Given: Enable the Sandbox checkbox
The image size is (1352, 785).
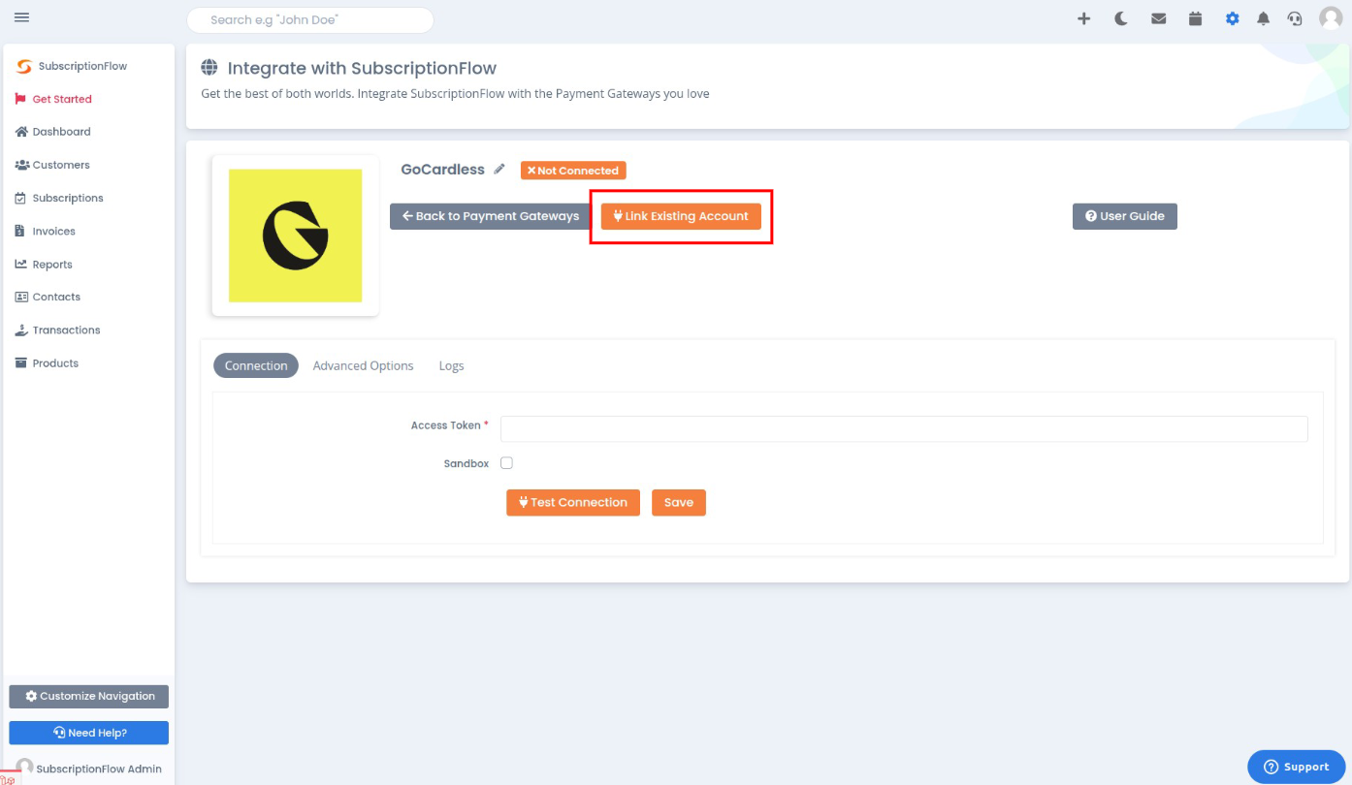Looking at the screenshot, I should (x=506, y=463).
